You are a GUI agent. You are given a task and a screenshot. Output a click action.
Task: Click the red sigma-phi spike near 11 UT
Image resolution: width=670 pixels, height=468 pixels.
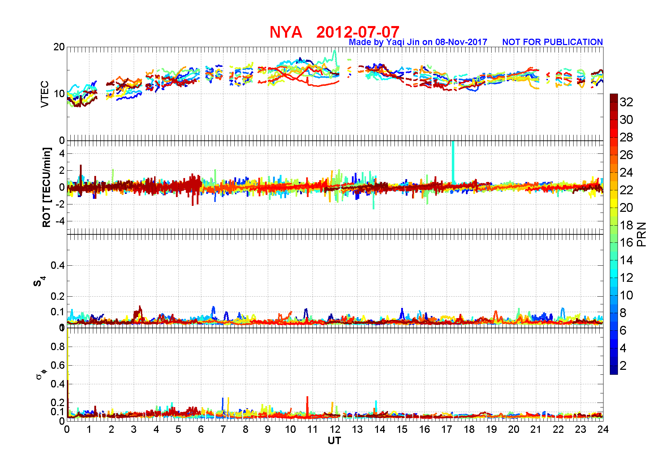pyautogui.click(x=307, y=407)
